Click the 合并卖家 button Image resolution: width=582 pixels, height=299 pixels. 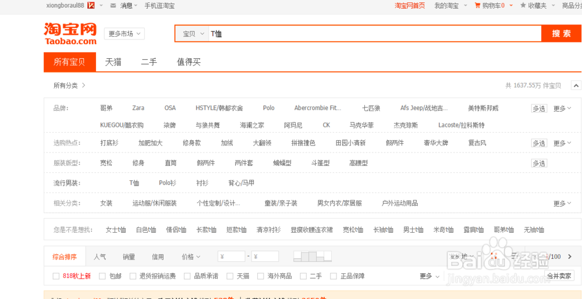(559, 276)
